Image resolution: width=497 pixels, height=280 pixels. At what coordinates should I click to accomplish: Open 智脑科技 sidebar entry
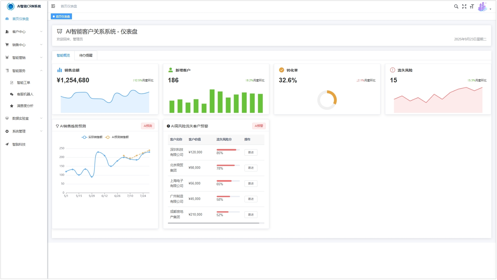coord(19,144)
